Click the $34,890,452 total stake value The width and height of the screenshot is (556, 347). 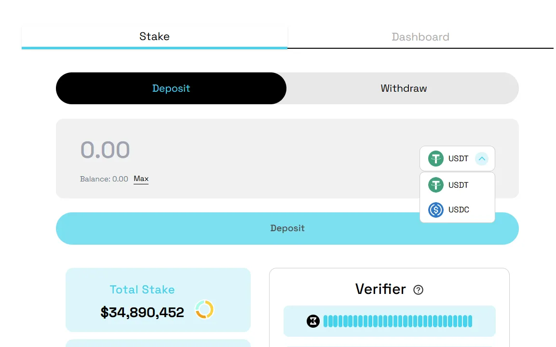pyautogui.click(x=142, y=312)
